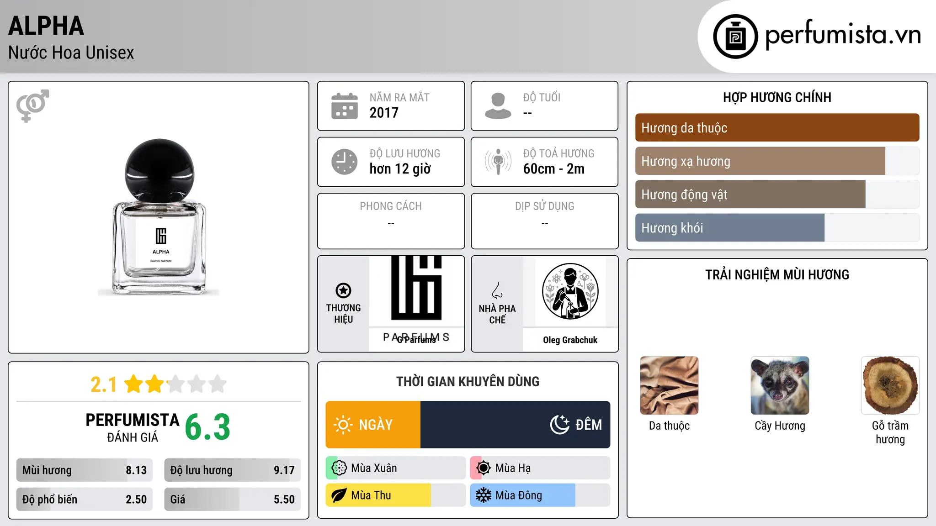Click the calendar icon beside Năm ra mắt

coord(345,106)
